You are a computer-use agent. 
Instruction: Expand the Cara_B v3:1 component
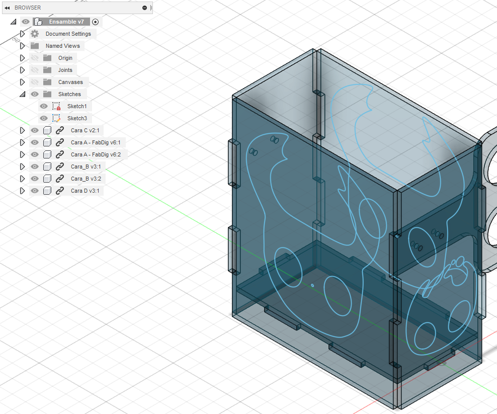[x=22, y=167]
